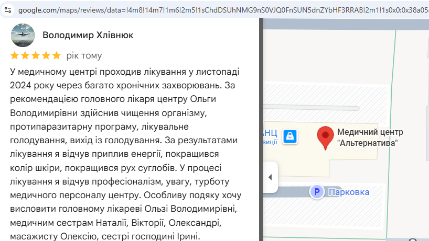Open Володимир Хлівнюк's airplane profile avatar
429x241 pixels.
23,35
